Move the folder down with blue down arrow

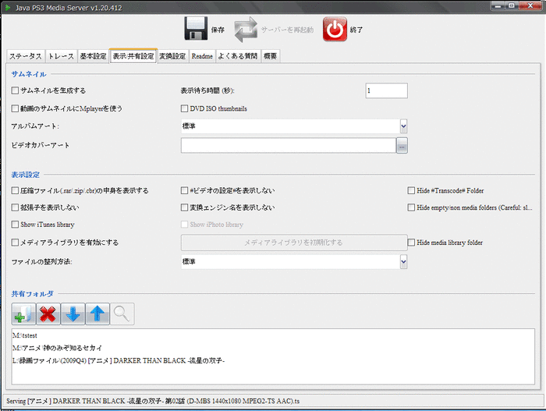(73, 314)
